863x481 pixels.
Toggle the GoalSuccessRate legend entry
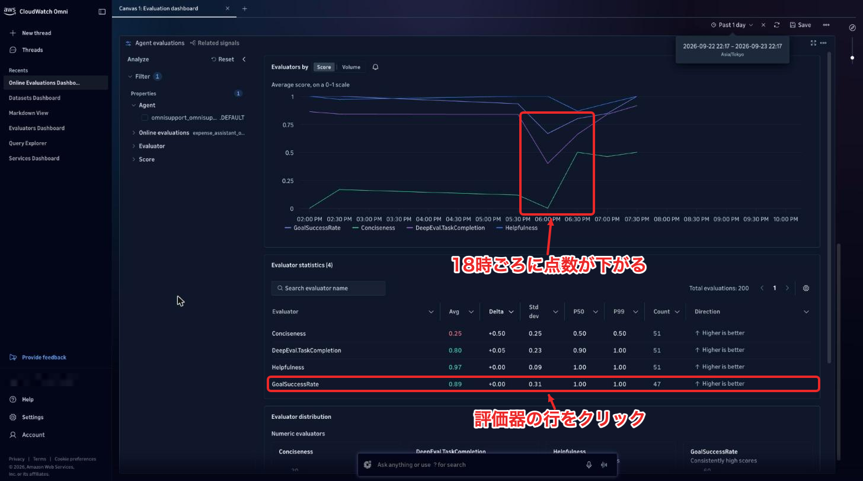pyautogui.click(x=312, y=228)
